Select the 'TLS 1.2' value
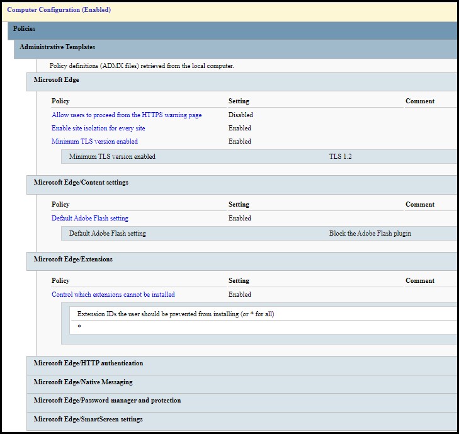This screenshot has height=434, width=459. point(341,156)
